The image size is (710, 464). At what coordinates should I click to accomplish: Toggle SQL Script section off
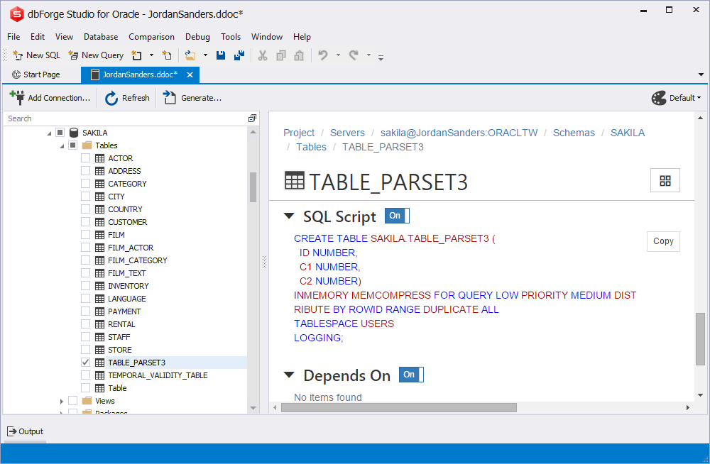click(396, 215)
